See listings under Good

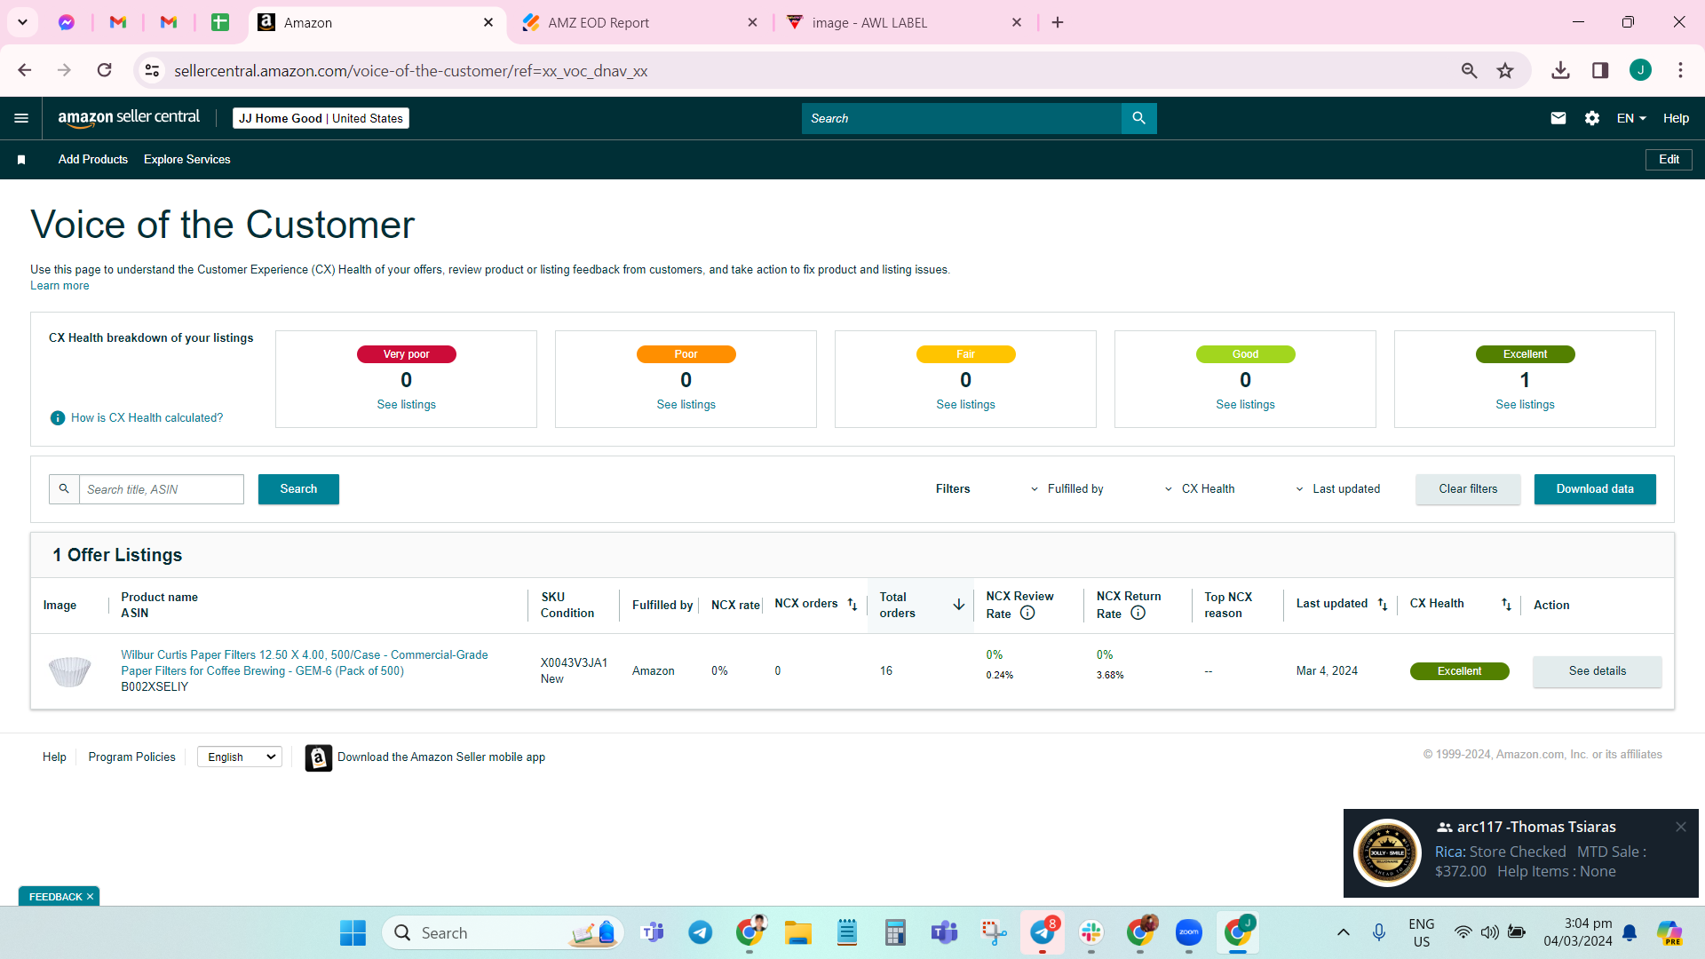(1245, 405)
